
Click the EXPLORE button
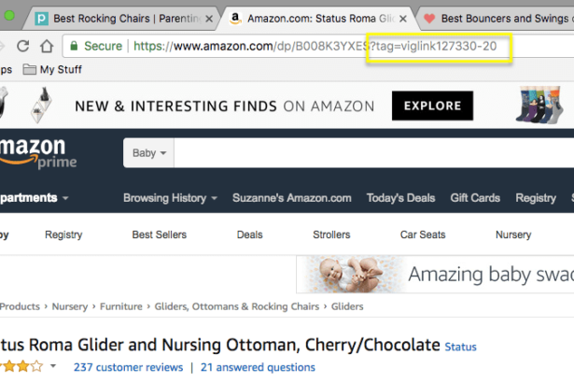pos(432,106)
